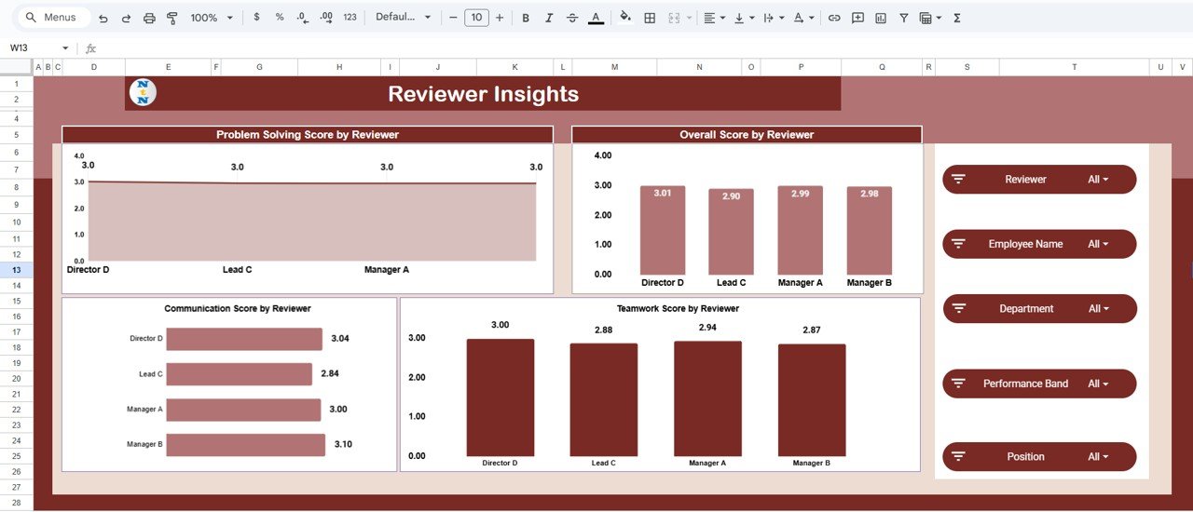Open the functions sigma icon
The height and width of the screenshot is (512, 1193).
click(957, 18)
